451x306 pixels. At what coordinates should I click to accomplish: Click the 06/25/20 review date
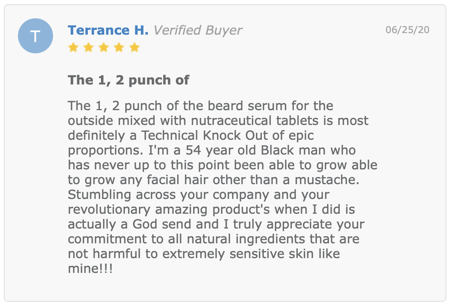[407, 30]
